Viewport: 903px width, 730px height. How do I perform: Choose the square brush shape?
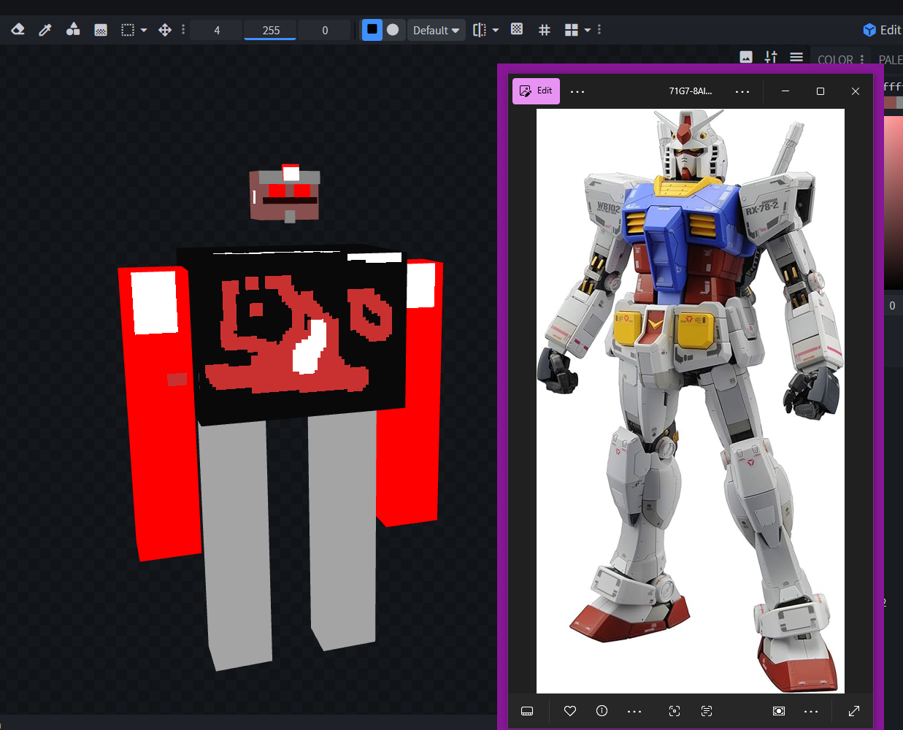click(372, 30)
